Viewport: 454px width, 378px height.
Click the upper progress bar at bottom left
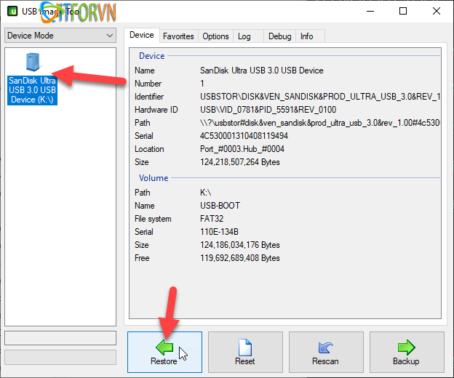tap(60, 338)
